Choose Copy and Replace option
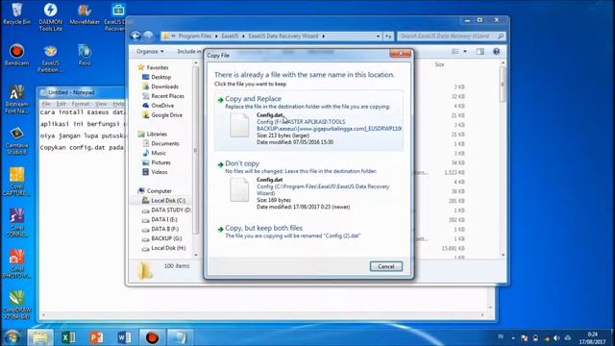The width and height of the screenshot is (615, 346). pos(308,120)
